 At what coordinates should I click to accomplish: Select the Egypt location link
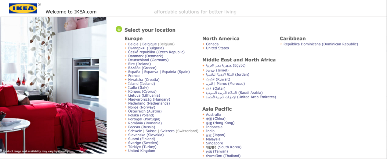pos(226,65)
